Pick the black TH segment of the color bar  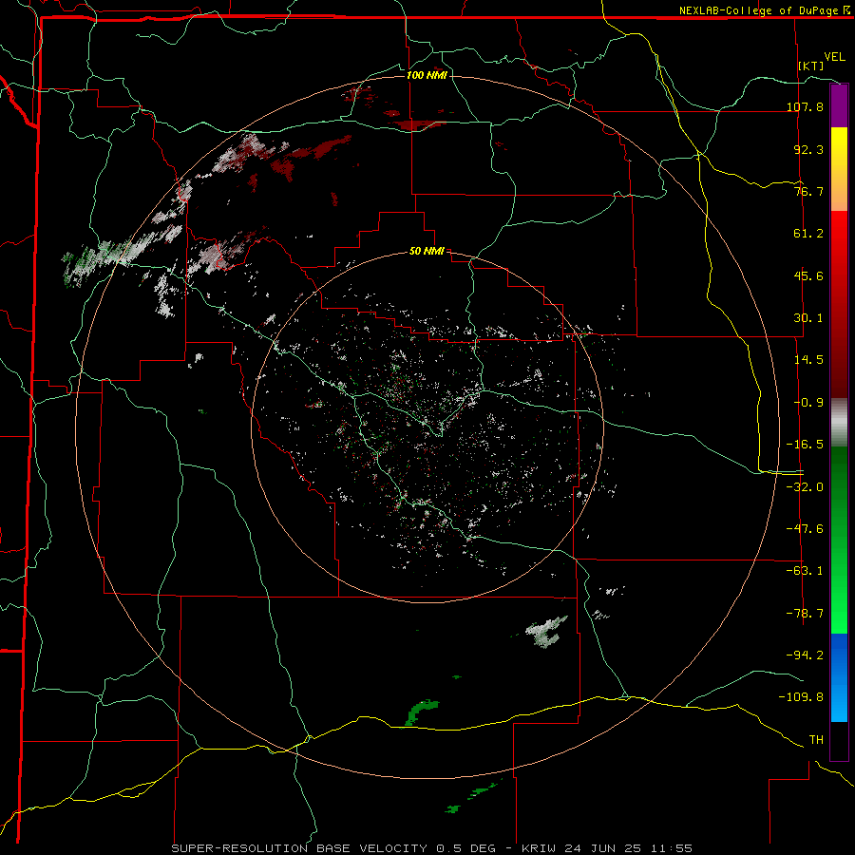pyautogui.click(x=839, y=740)
